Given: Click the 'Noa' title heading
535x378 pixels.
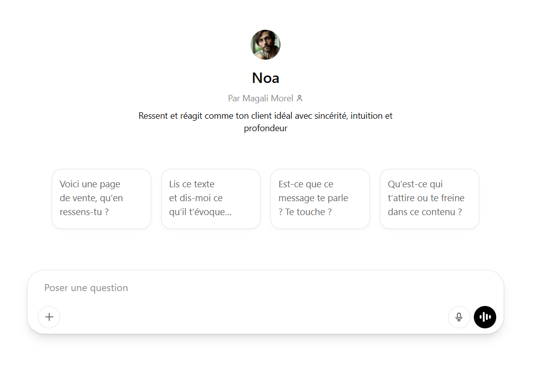Looking at the screenshot, I should (x=266, y=78).
